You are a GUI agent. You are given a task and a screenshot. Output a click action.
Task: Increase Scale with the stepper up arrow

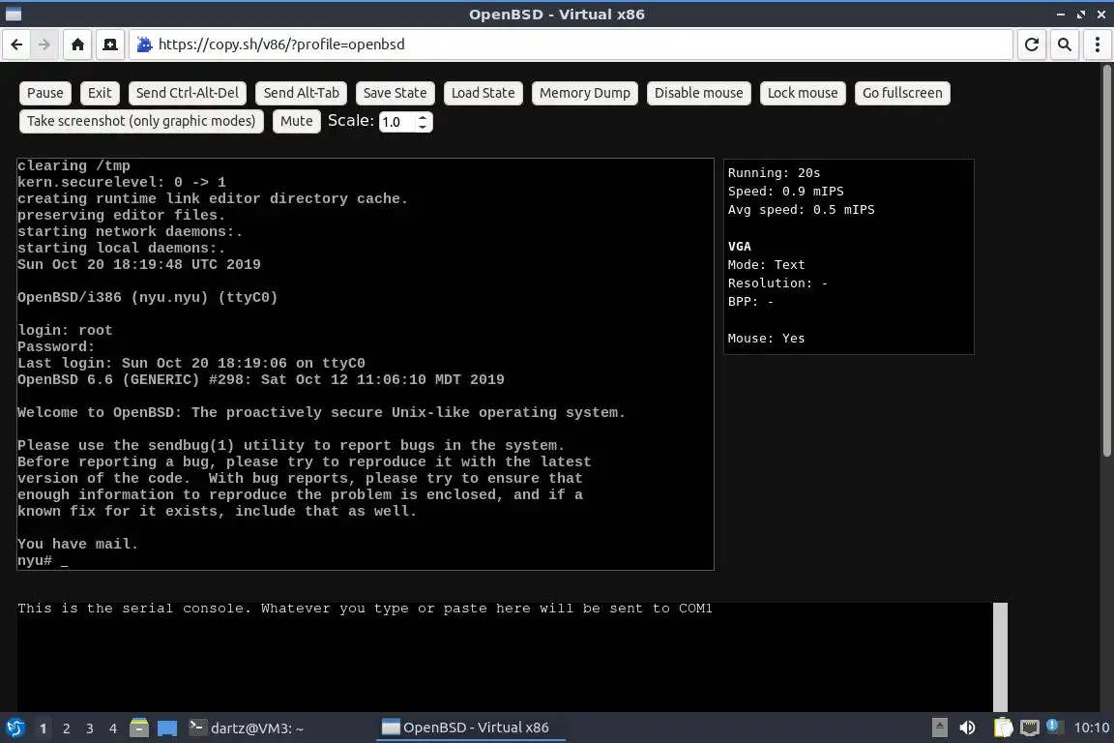click(x=423, y=117)
